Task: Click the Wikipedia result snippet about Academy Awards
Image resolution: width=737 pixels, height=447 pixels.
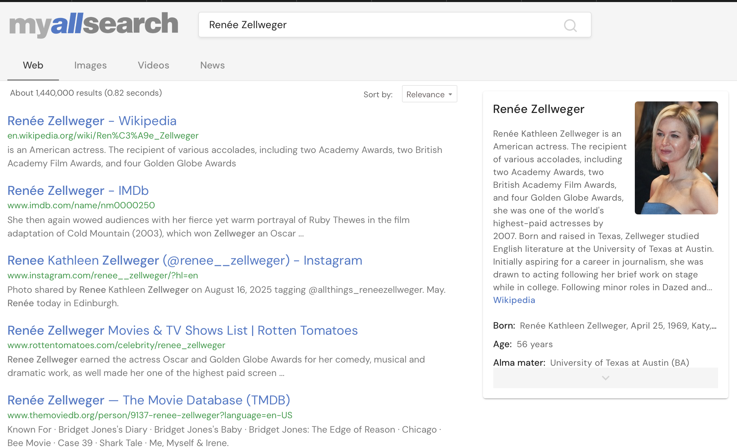Action: tap(225, 157)
